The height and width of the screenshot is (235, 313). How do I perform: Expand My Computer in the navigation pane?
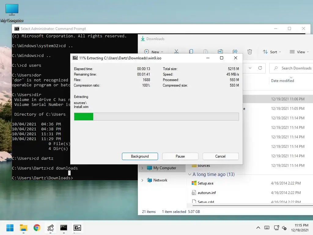coord(142,168)
